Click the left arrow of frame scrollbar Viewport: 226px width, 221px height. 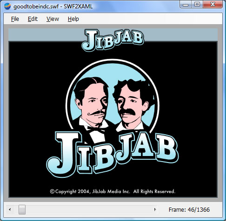pyautogui.click(x=10, y=210)
